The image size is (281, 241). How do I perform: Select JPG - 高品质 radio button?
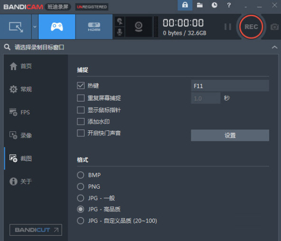tap(81, 209)
